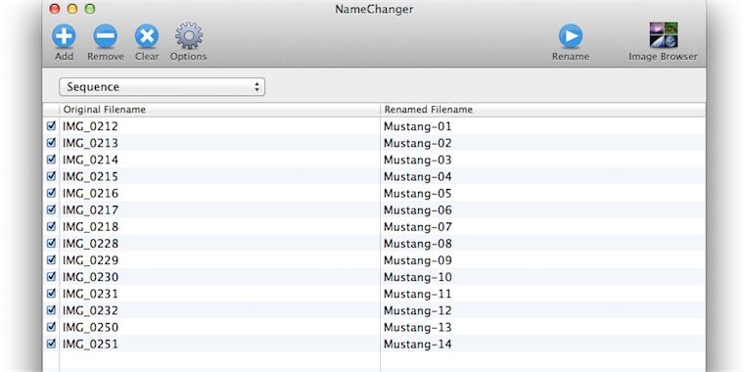
Task: Click the Add files plus icon
Action: 64,36
